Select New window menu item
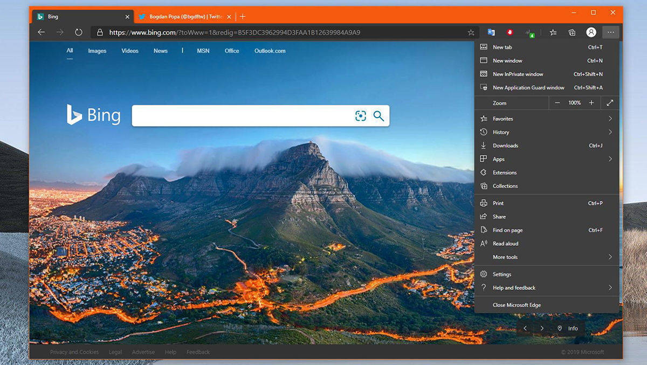This screenshot has width=647, height=365. point(547,61)
